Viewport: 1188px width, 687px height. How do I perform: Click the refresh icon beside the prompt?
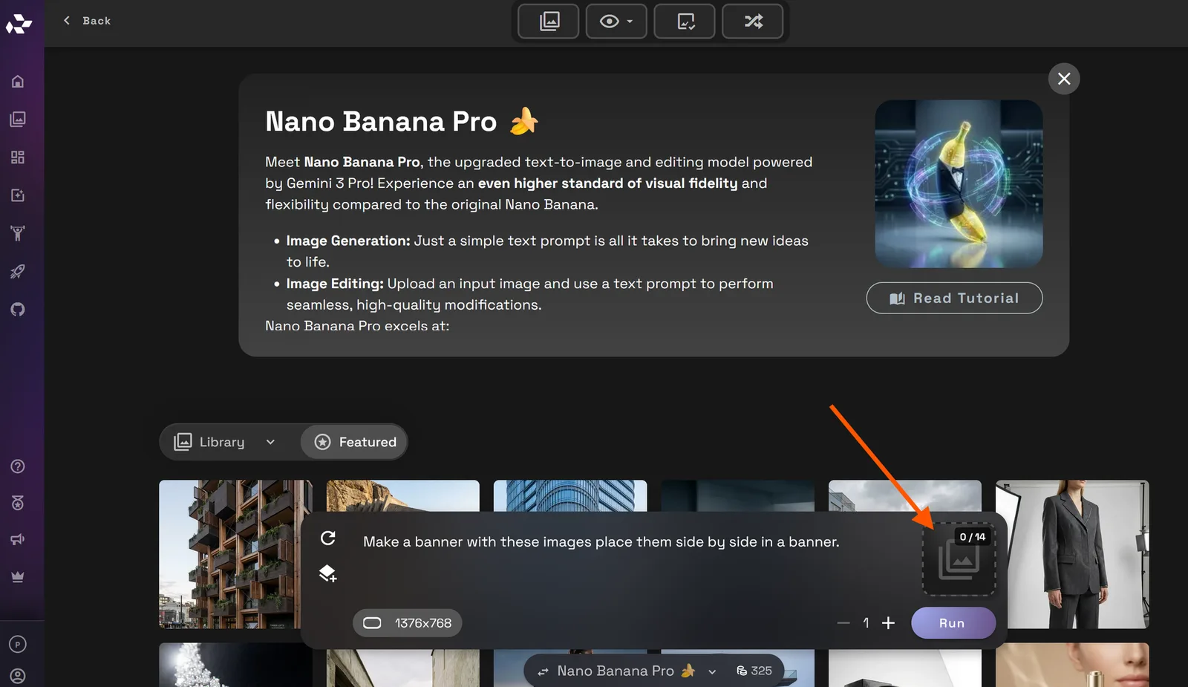pos(328,538)
